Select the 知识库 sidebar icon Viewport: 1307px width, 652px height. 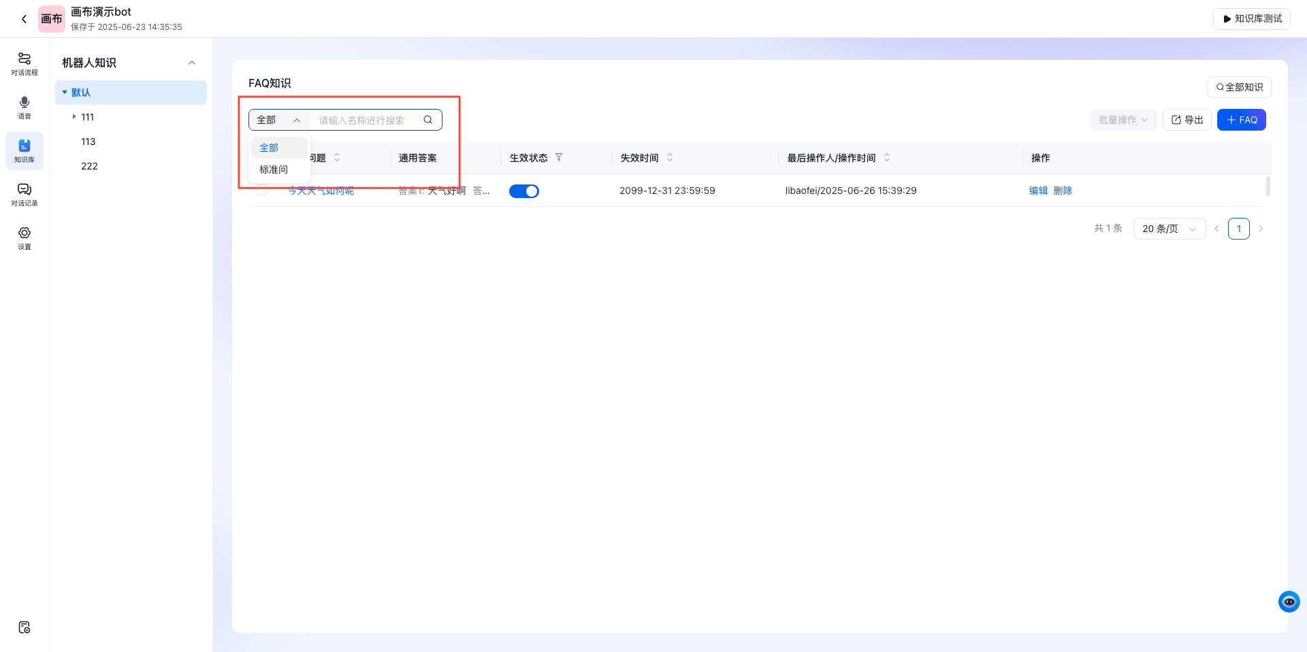tap(25, 150)
